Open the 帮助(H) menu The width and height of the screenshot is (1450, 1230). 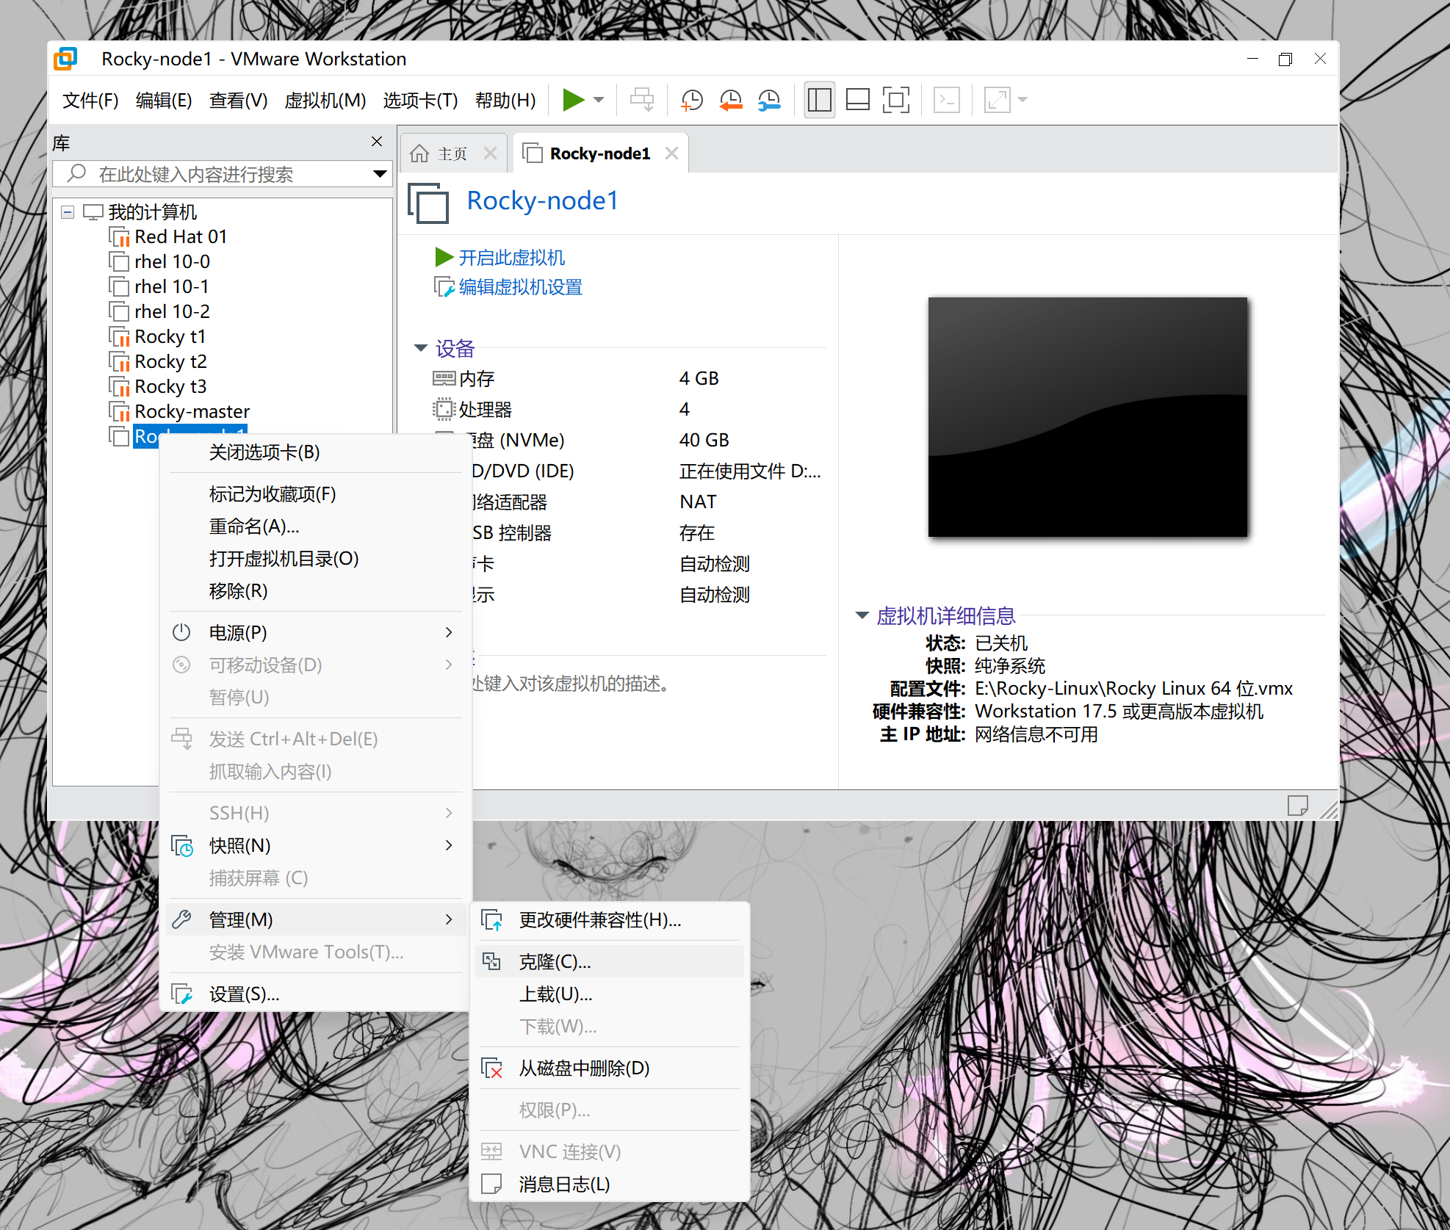click(505, 100)
